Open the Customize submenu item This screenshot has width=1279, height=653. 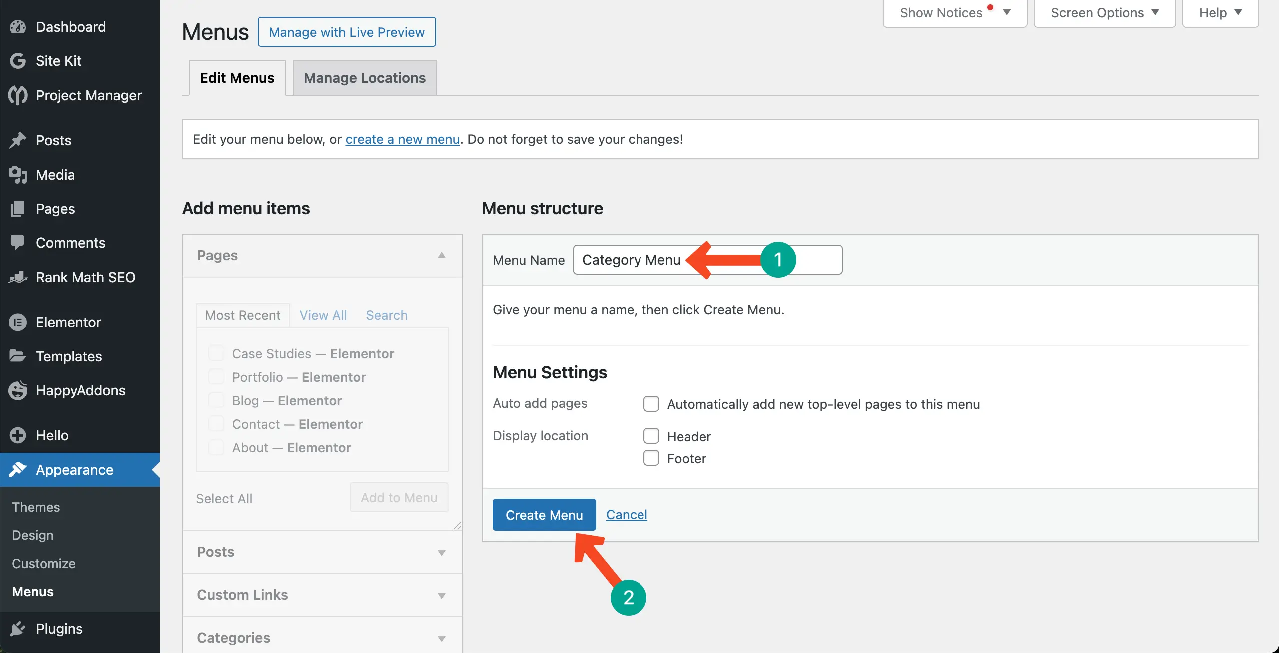click(x=44, y=564)
